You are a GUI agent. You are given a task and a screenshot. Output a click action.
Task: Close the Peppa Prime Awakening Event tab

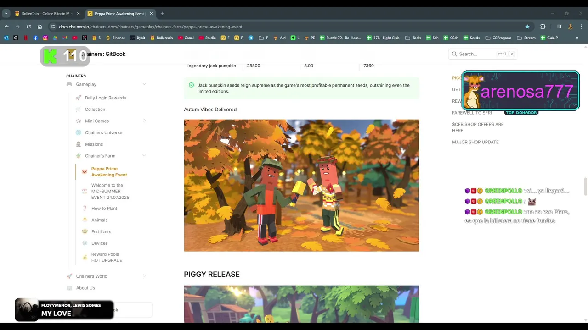point(151,13)
